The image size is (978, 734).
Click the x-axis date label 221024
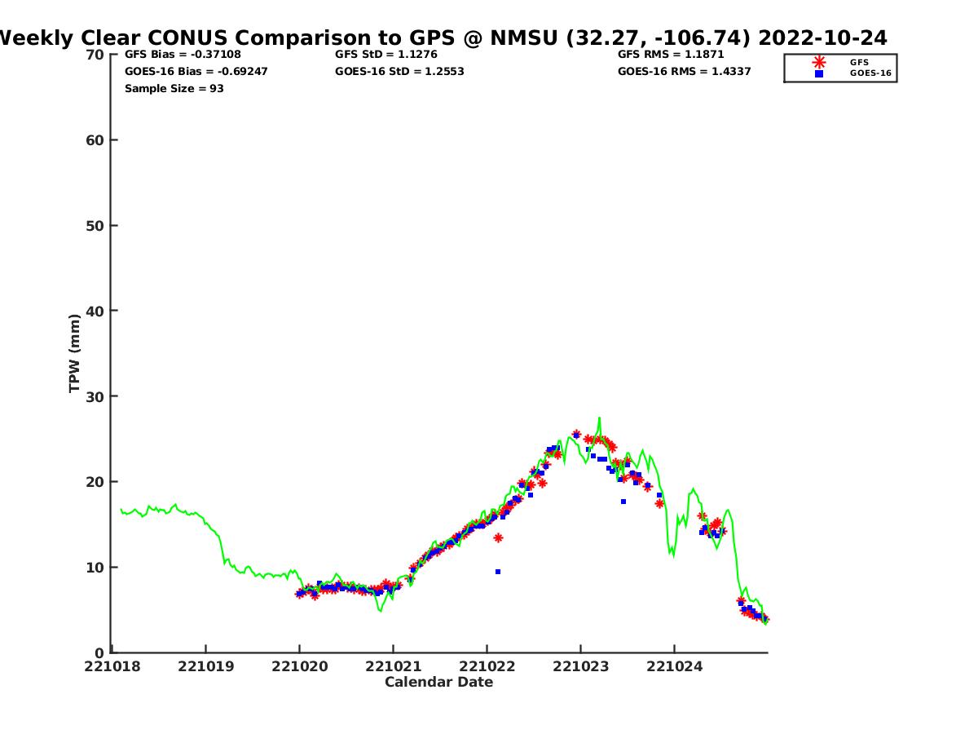pyautogui.click(x=674, y=666)
